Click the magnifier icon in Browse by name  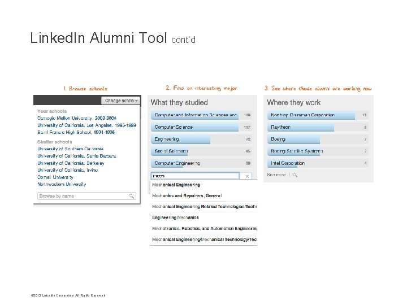(x=132, y=196)
